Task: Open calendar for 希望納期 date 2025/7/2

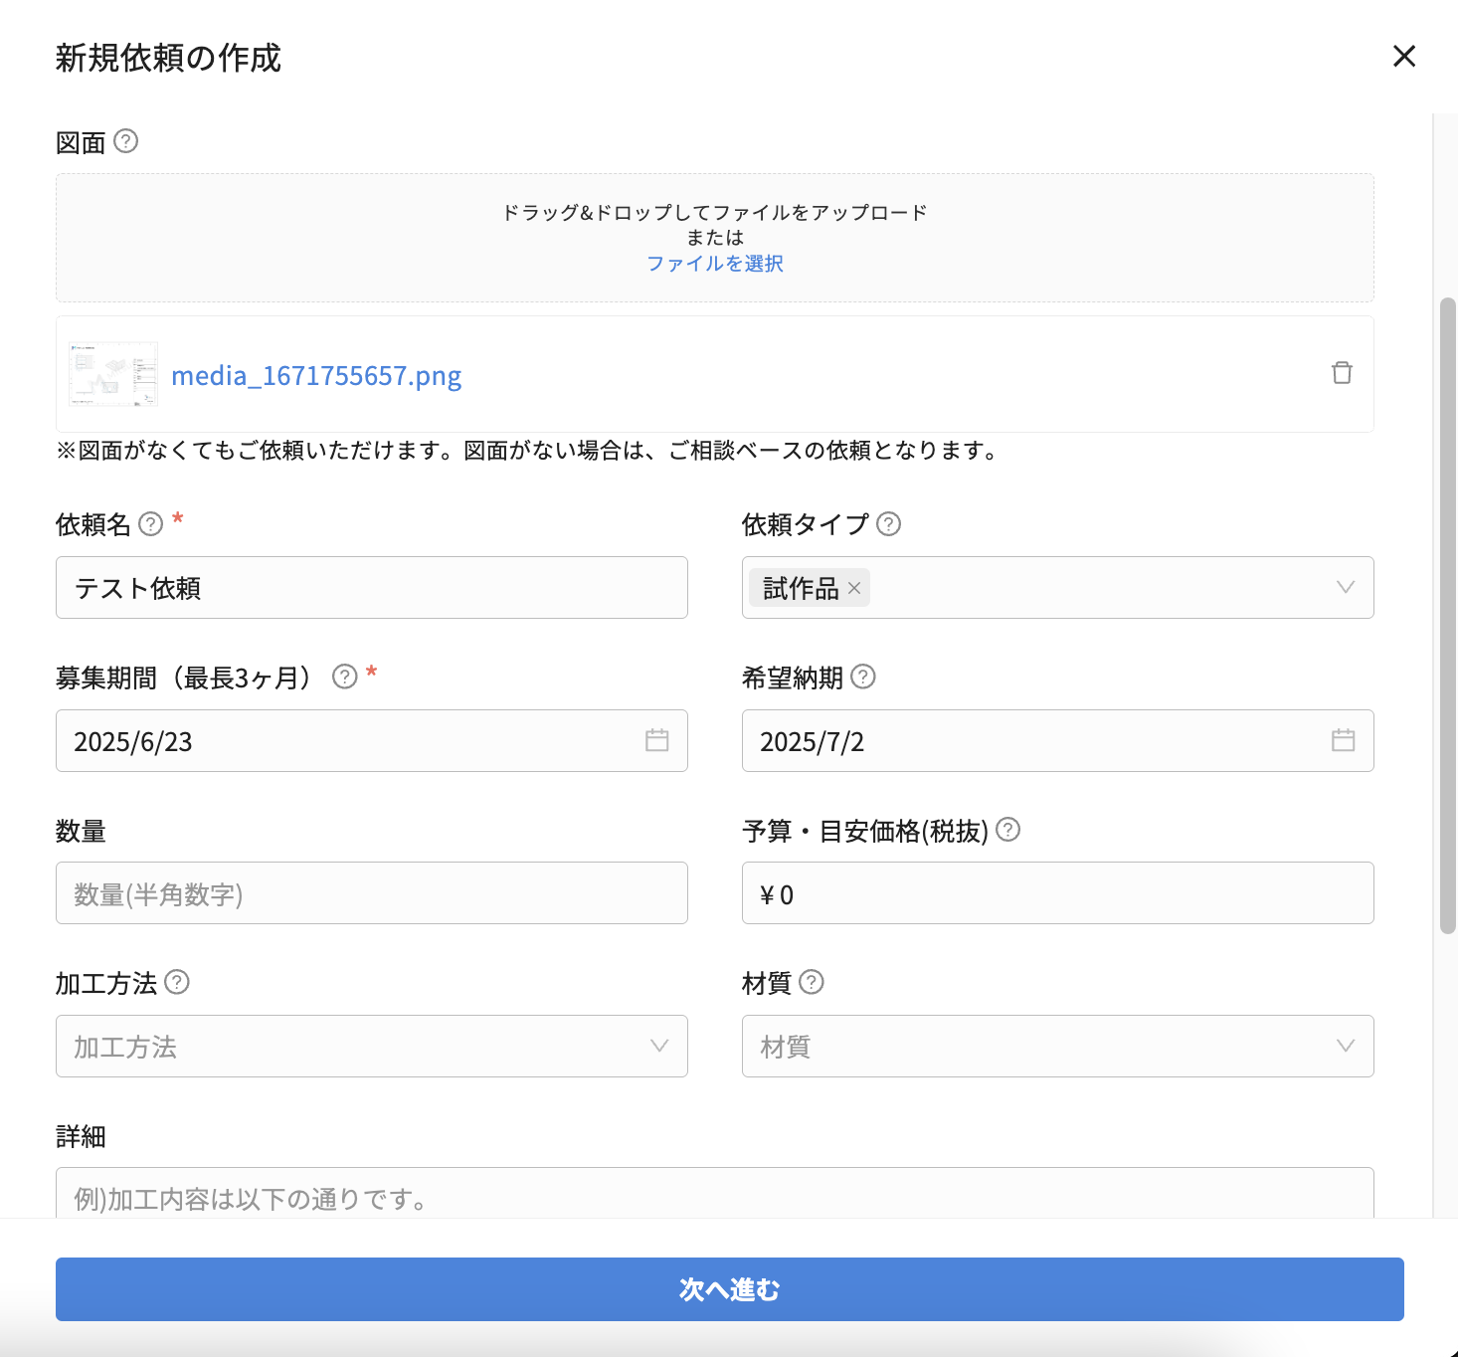Action: point(1344,740)
